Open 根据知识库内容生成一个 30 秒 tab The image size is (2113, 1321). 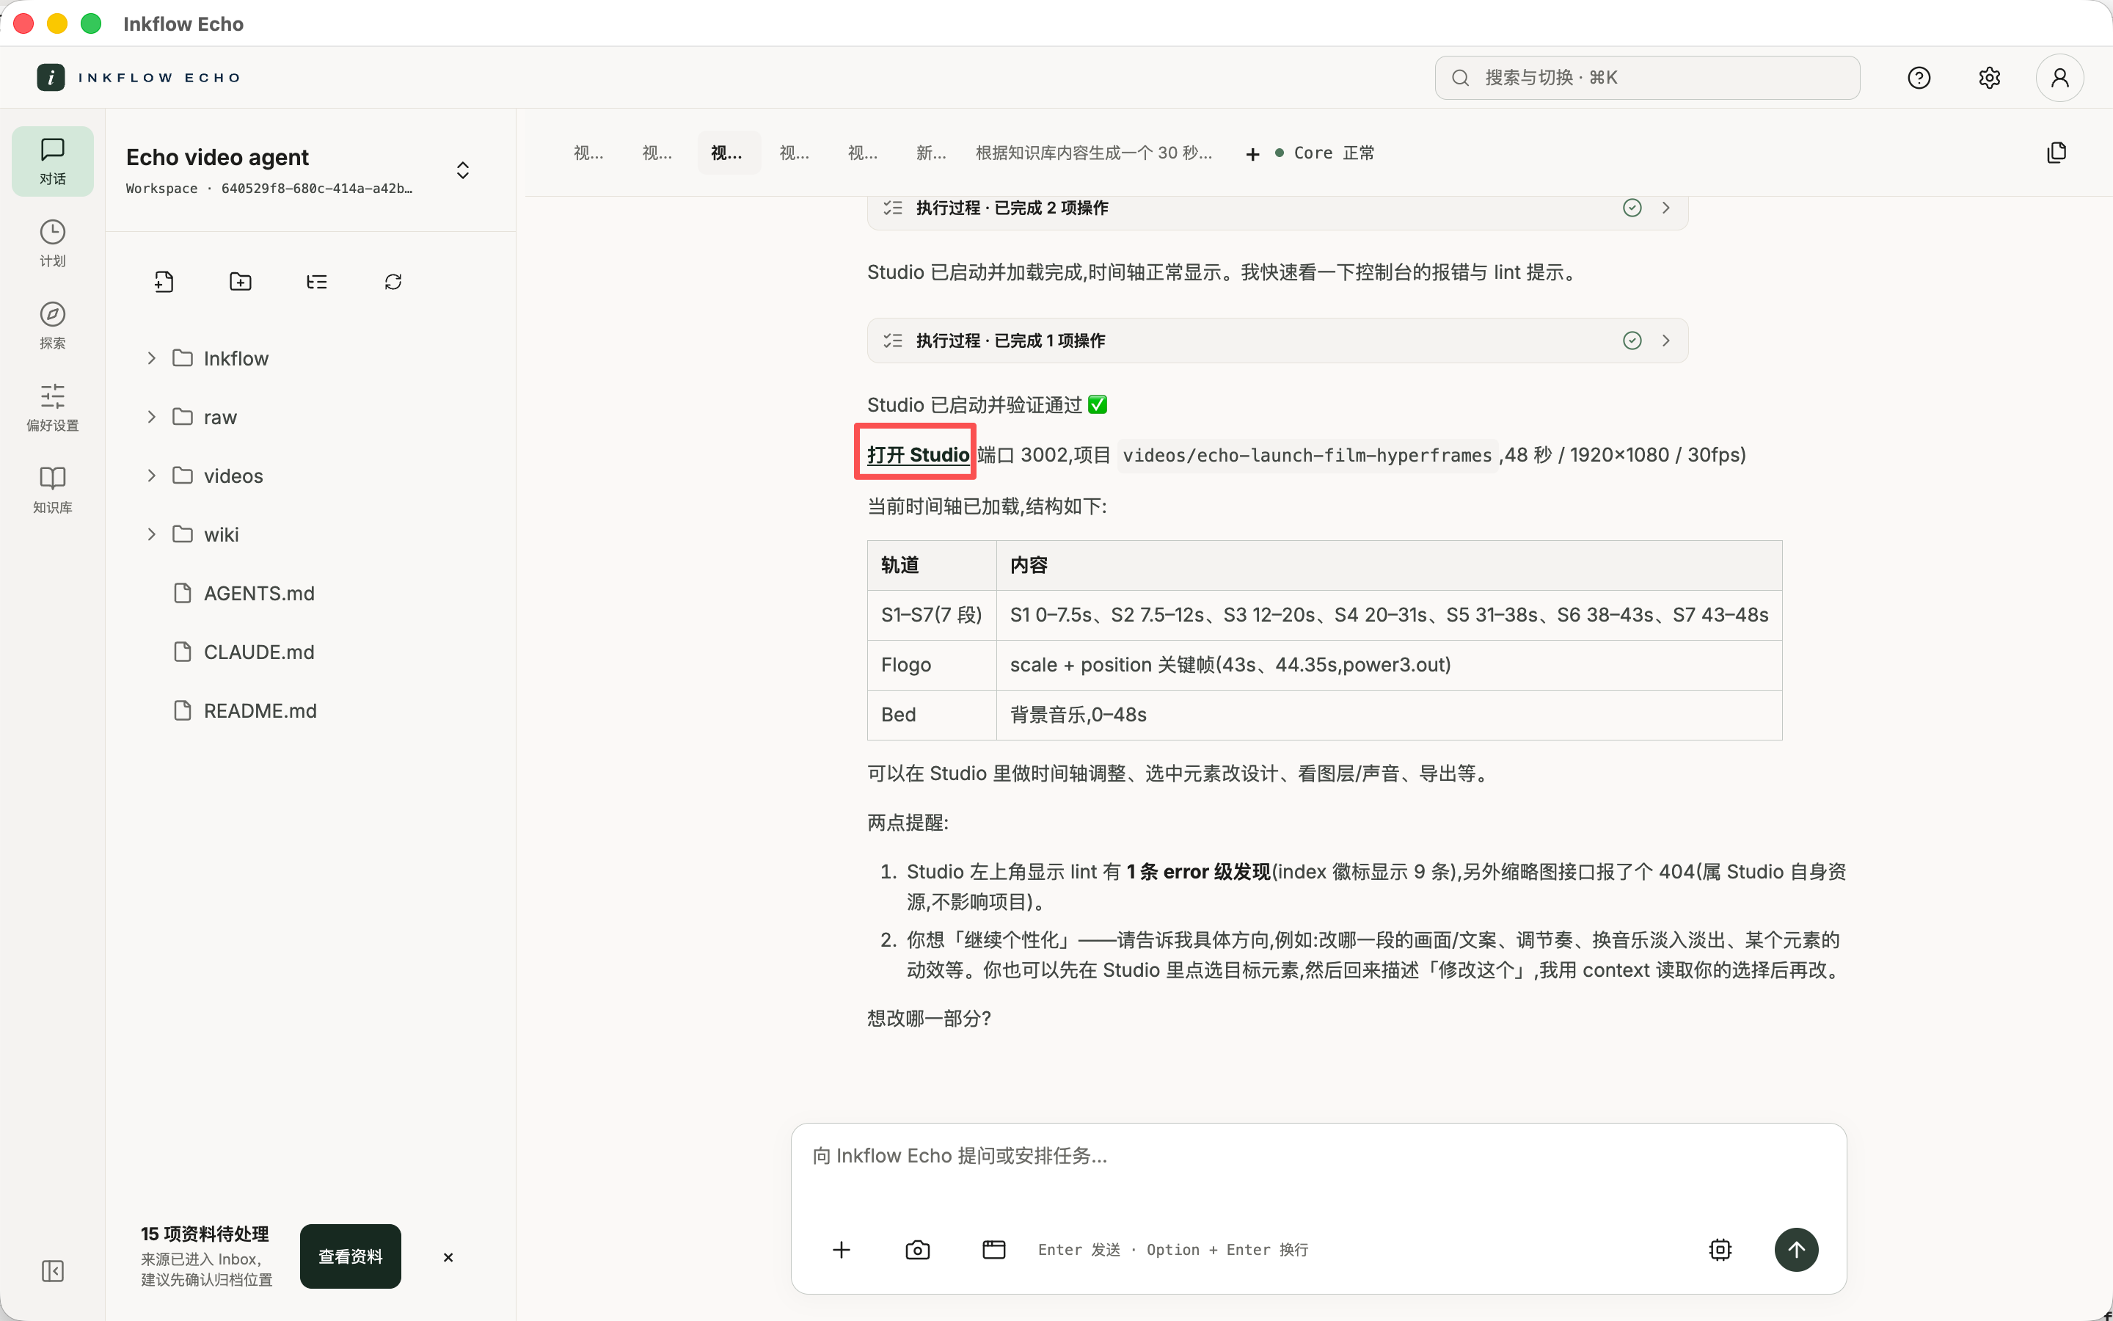click(x=1093, y=153)
